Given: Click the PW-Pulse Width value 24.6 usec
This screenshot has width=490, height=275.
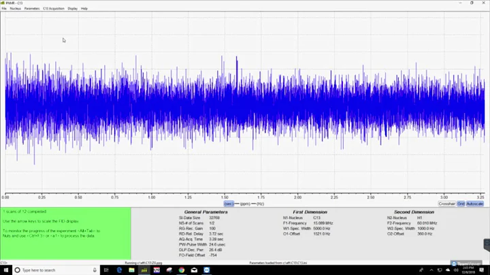Looking at the screenshot, I should pyautogui.click(x=217, y=244).
